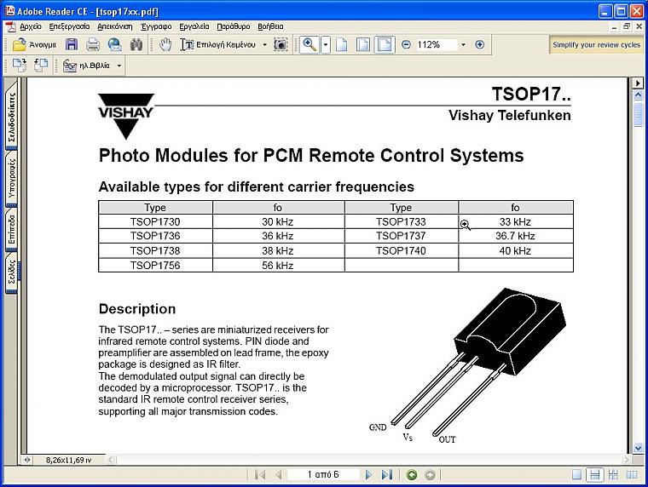Click the Fit Page icon
648x487 pixels.
(363, 44)
